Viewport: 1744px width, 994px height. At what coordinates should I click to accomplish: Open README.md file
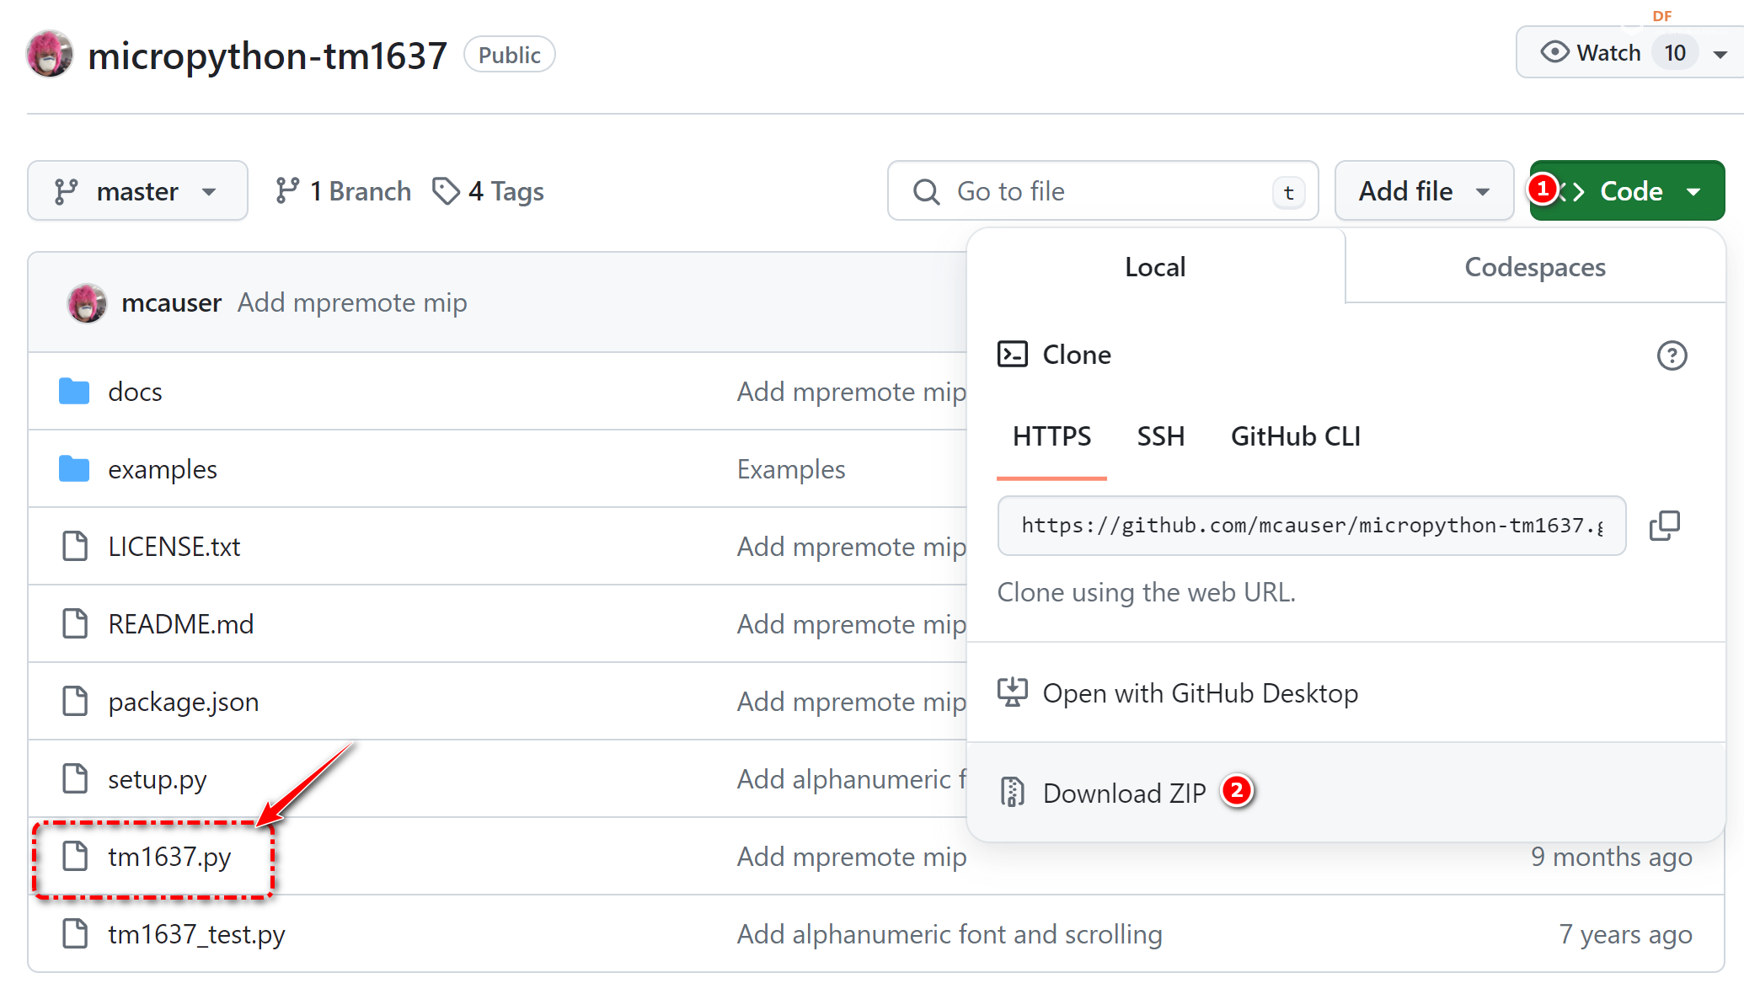coord(181,624)
